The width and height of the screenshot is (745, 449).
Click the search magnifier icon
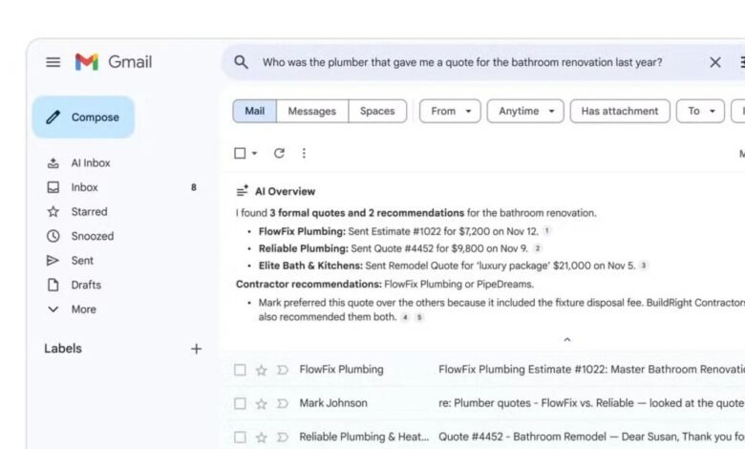[241, 62]
